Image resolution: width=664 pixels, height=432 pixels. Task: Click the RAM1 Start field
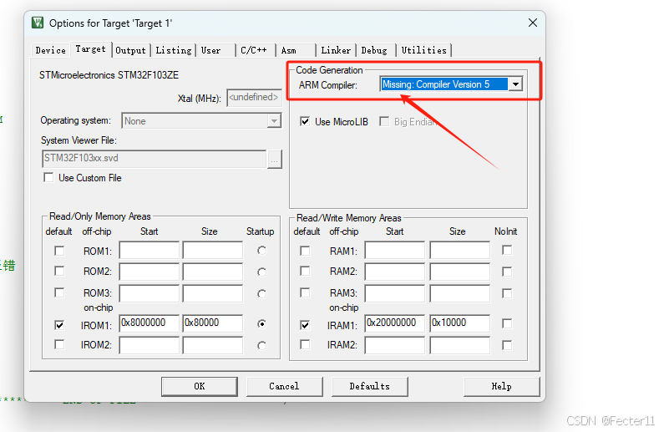tap(395, 251)
